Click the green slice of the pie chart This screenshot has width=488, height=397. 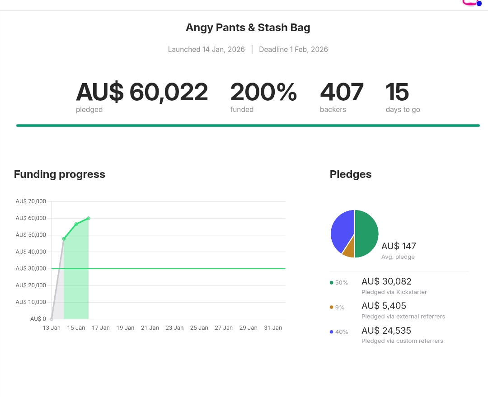[367, 234]
